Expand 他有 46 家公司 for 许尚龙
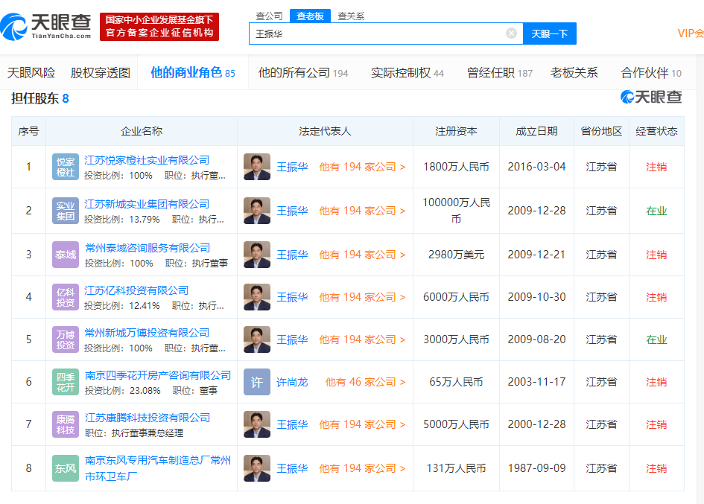The image size is (704, 504). [x=366, y=382]
